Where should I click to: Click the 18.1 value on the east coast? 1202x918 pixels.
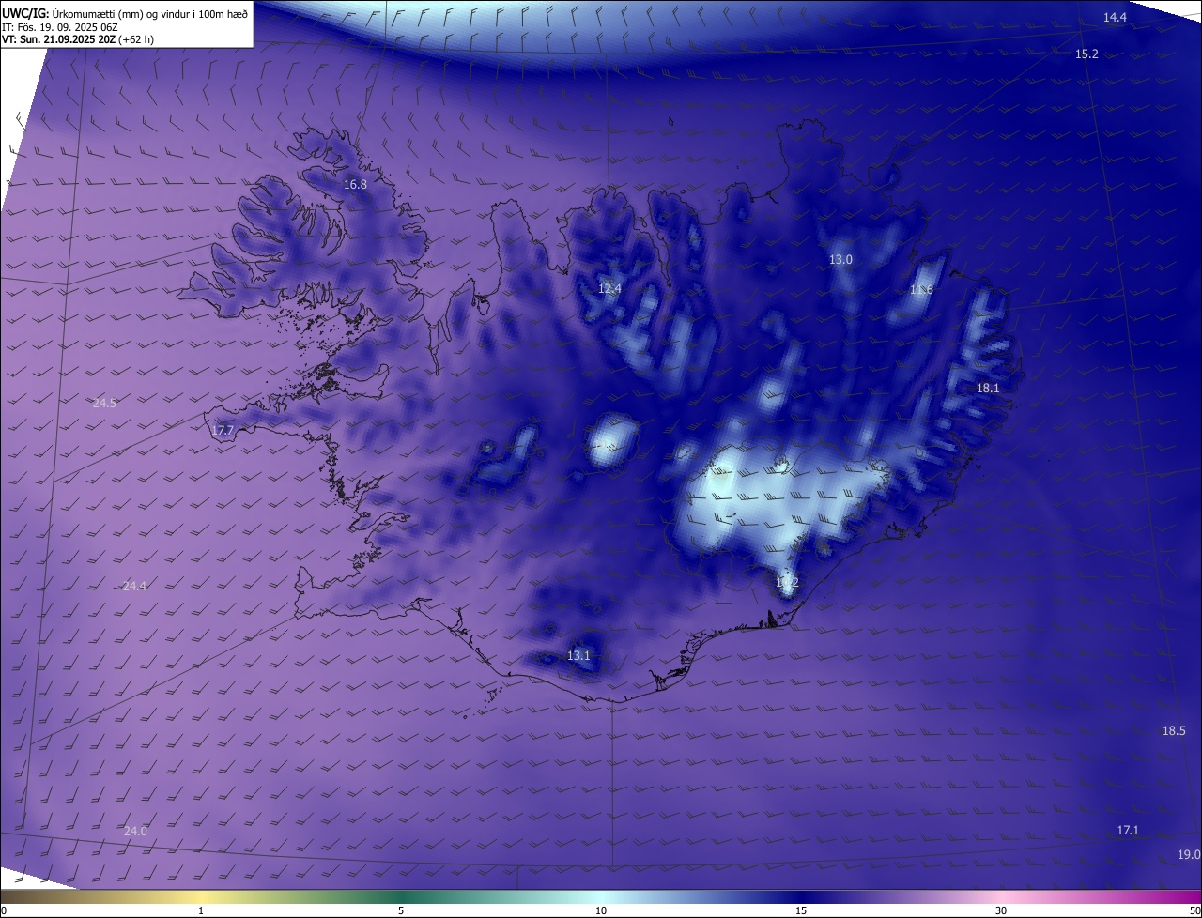click(x=988, y=389)
